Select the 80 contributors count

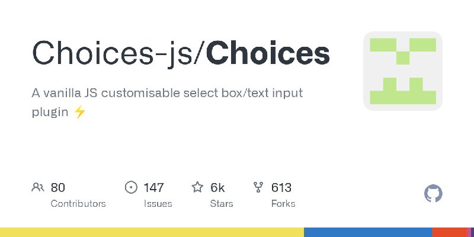[57, 188]
